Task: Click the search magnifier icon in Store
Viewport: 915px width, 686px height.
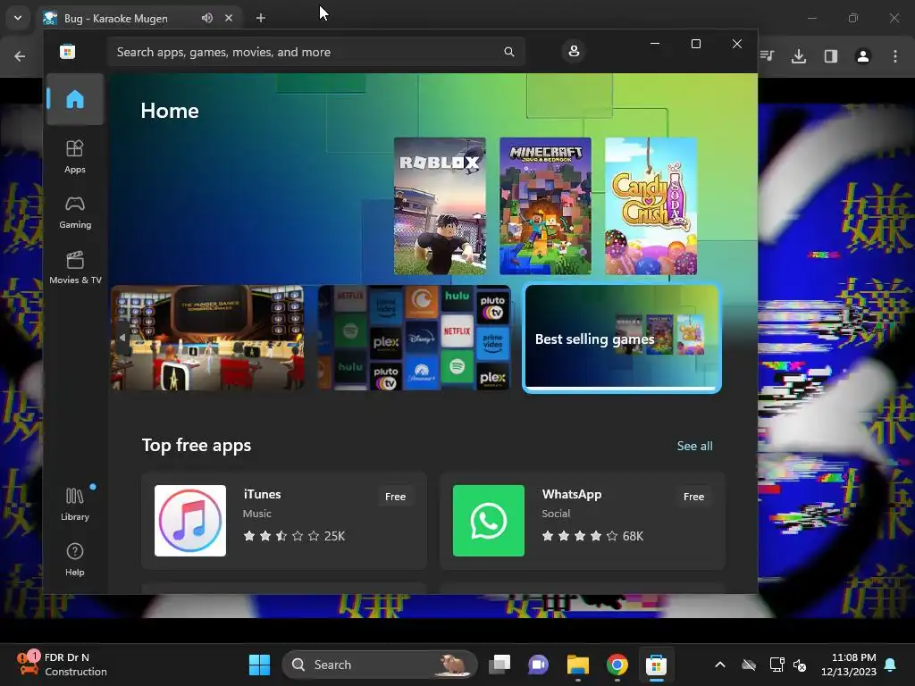Action: (508, 52)
